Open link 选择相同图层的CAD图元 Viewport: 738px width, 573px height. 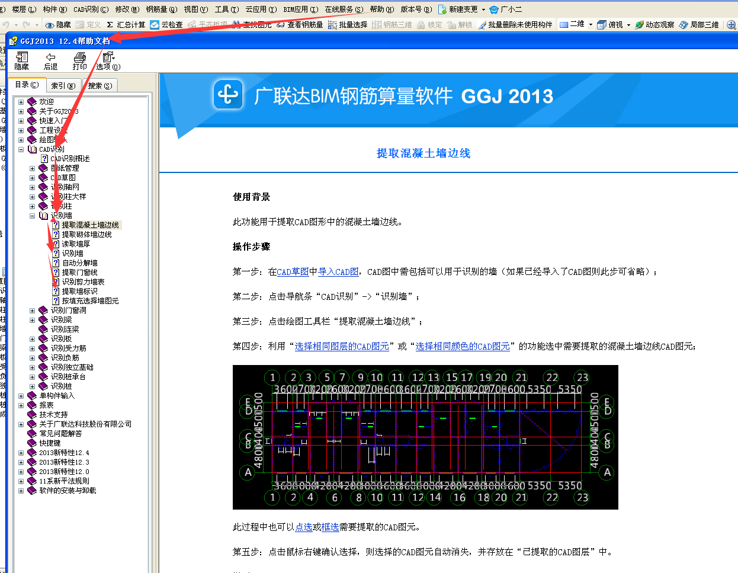[342, 347]
